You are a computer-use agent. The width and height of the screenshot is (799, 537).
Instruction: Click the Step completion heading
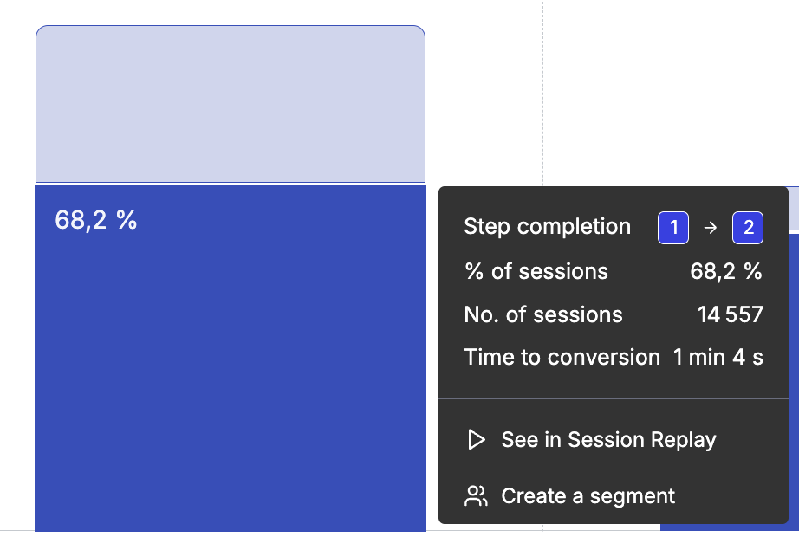[x=548, y=227]
